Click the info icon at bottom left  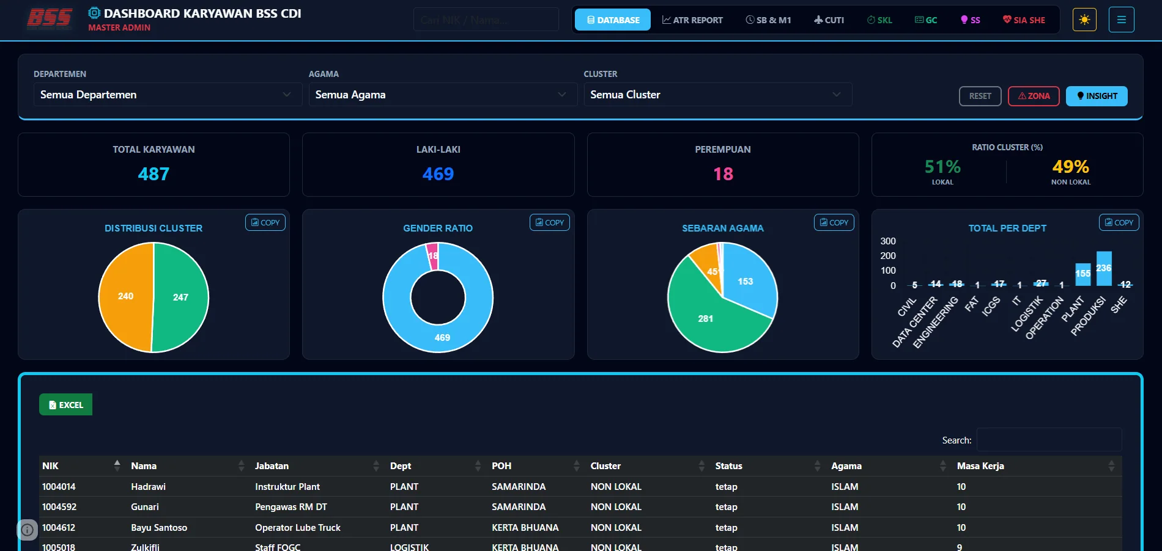pyautogui.click(x=28, y=530)
